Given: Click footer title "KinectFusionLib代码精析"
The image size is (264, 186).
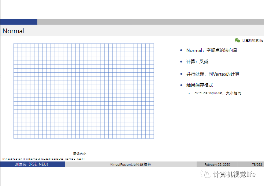Looking at the screenshot, I should click(x=131, y=164).
